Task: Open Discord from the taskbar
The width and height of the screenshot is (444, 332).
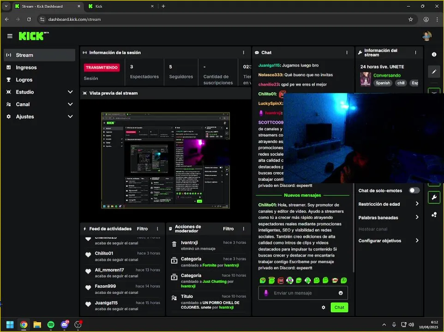Action: tap(65, 325)
